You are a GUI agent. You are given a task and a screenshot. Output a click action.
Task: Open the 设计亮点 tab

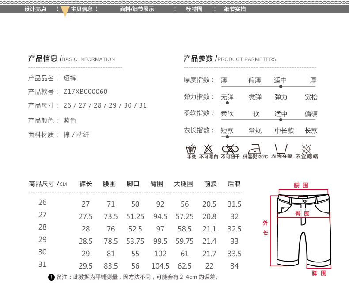[x=35, y=9]
